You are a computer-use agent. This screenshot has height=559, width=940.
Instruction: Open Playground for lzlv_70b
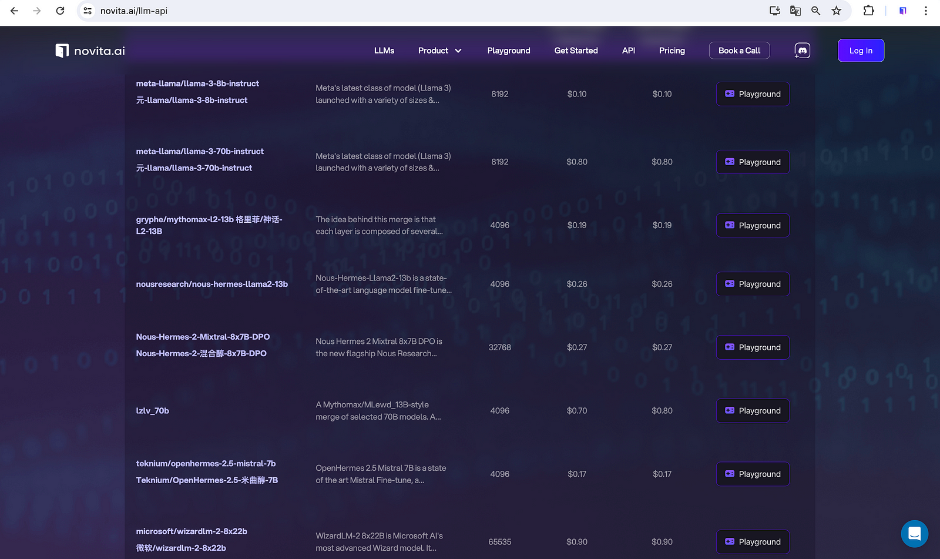[753, 411]
